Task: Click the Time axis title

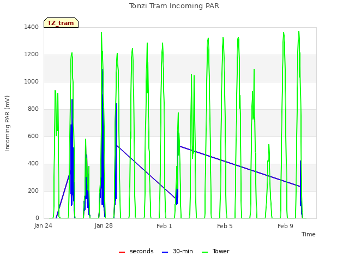Action: point(308,234)
